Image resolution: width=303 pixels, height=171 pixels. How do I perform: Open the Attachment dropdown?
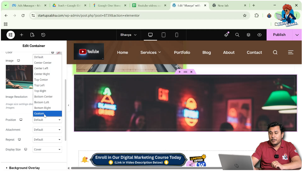point(47,130)
